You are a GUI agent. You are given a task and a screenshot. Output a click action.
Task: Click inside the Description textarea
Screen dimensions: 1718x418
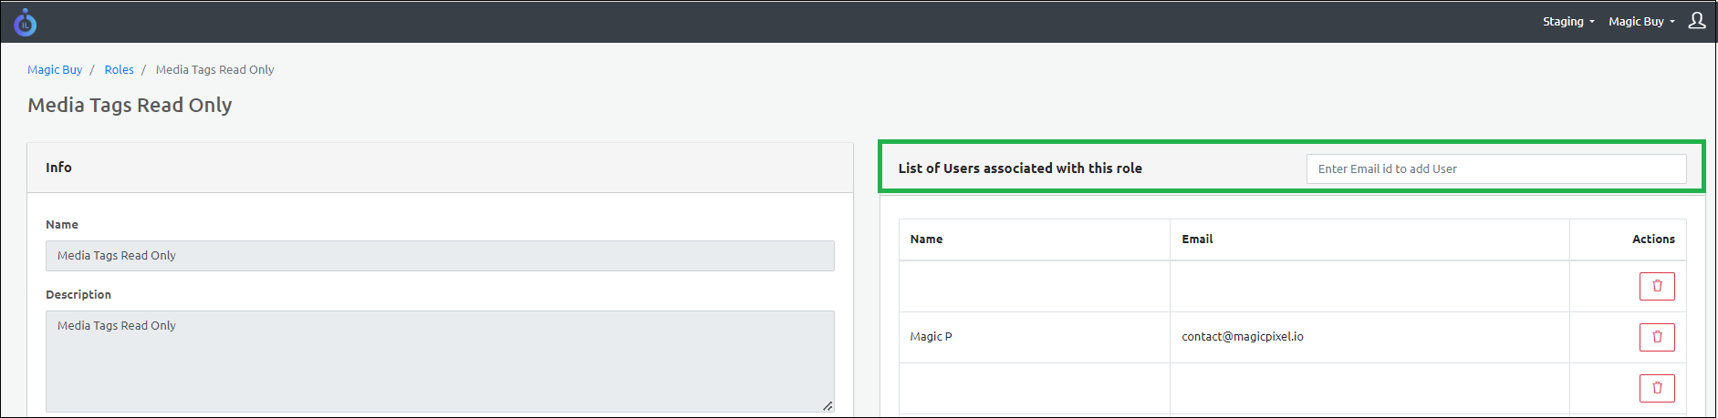[x=440, y=362]
